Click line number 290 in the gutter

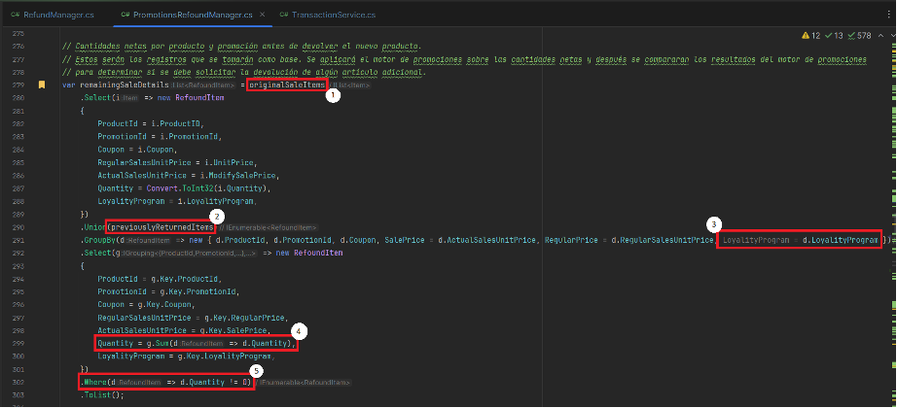pos(15,226)
